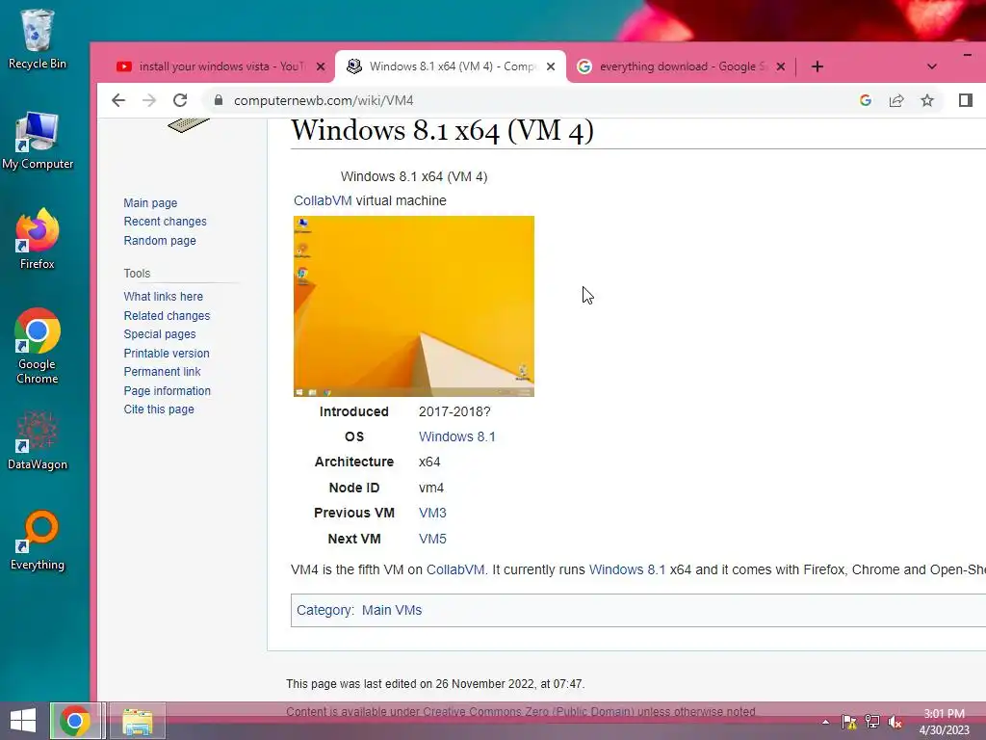Screen dimensions: 986x740
Task: Open the DataWagon desktop shortcut
Action: coord(38,440)
